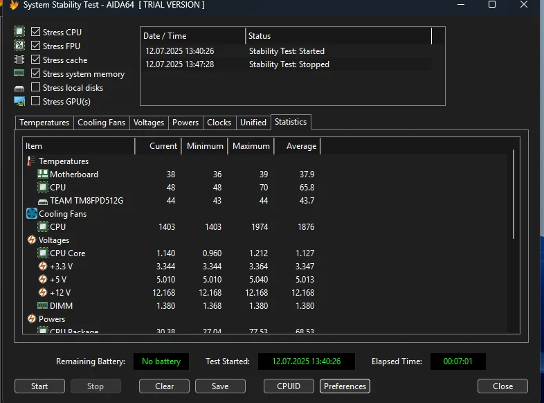The image size is (544, 403).
Task: Click the orange bolt icon beside Powers
Action: point(32,319)
